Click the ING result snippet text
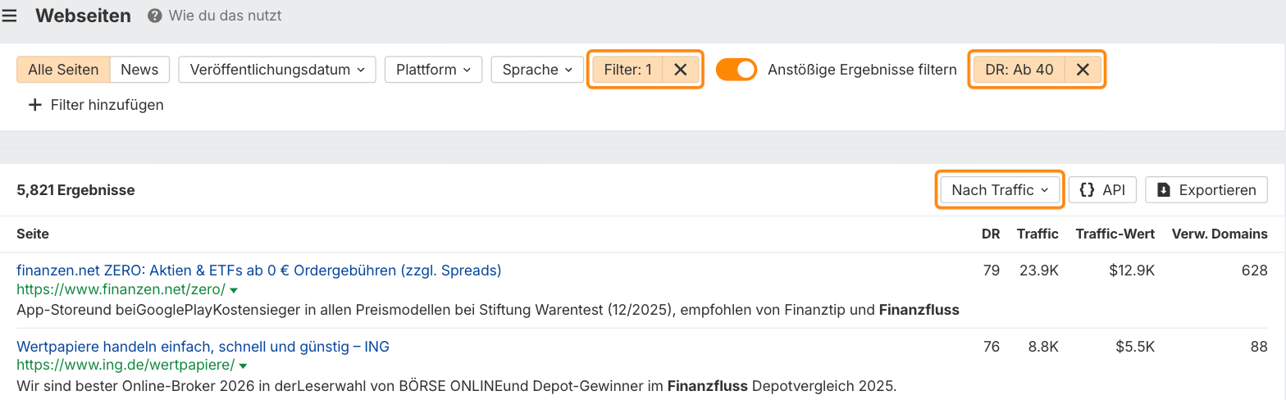Viewport: 1286px width, 400px height. (457, 385)
